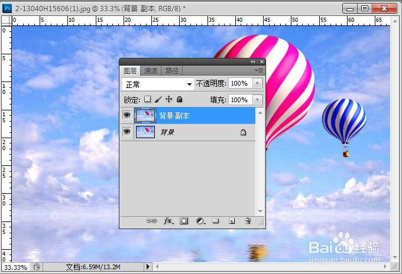Click the 不透明度 value field
The width and height of the screenshot is (402, 274).
pos(241,83)
